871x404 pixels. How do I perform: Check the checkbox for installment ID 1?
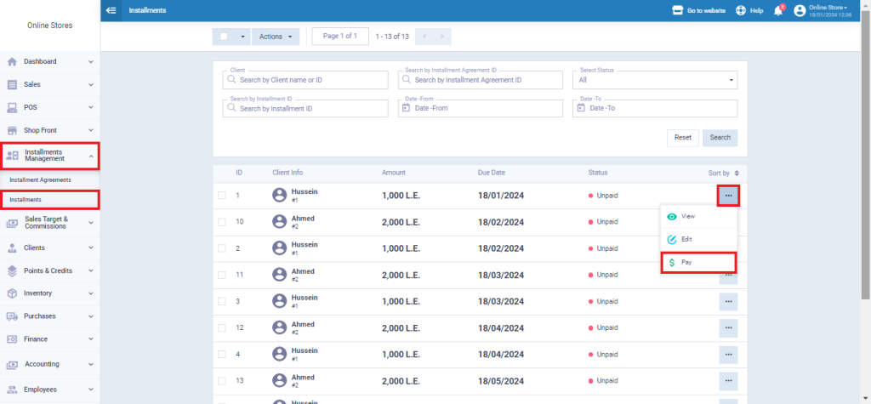tap(222, 196)
